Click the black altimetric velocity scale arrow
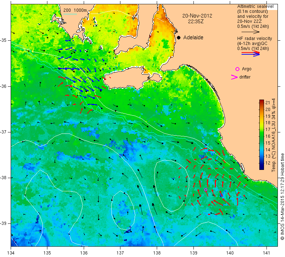 click(250, 32)
